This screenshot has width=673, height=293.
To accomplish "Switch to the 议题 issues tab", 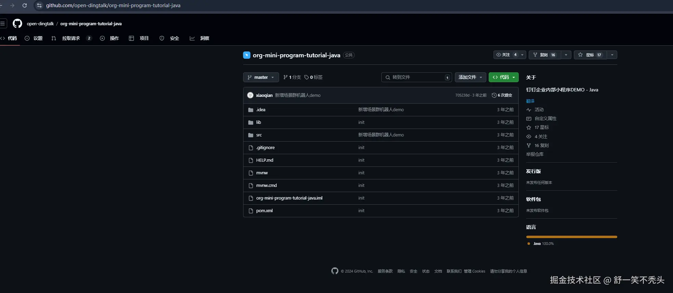I will click(34, 38).
